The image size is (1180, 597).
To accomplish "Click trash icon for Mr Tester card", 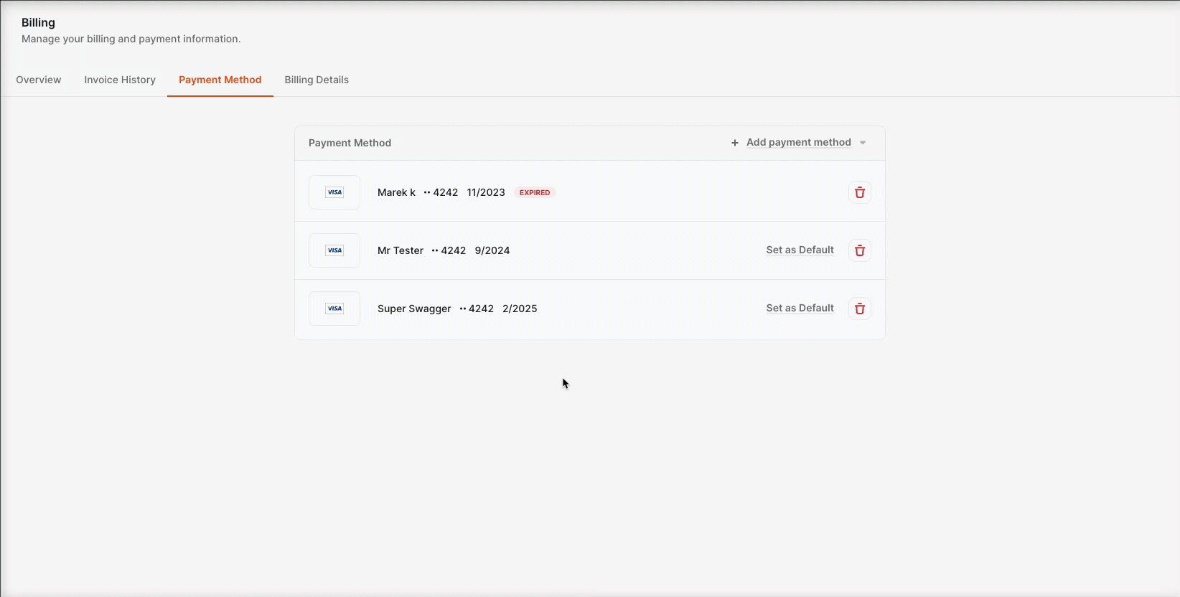I will [859, 250].
